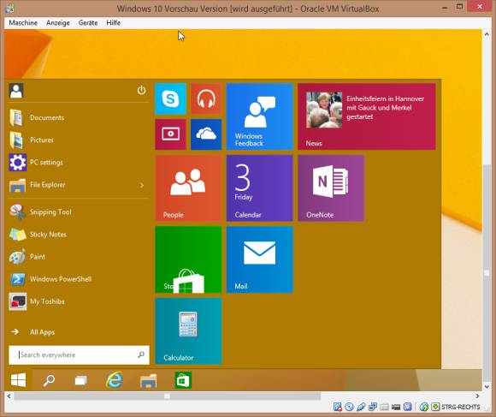Click the horizontal scrollbar left arrow
The height and width of the screenshot is (417, 496).
(x=9, y=396)
